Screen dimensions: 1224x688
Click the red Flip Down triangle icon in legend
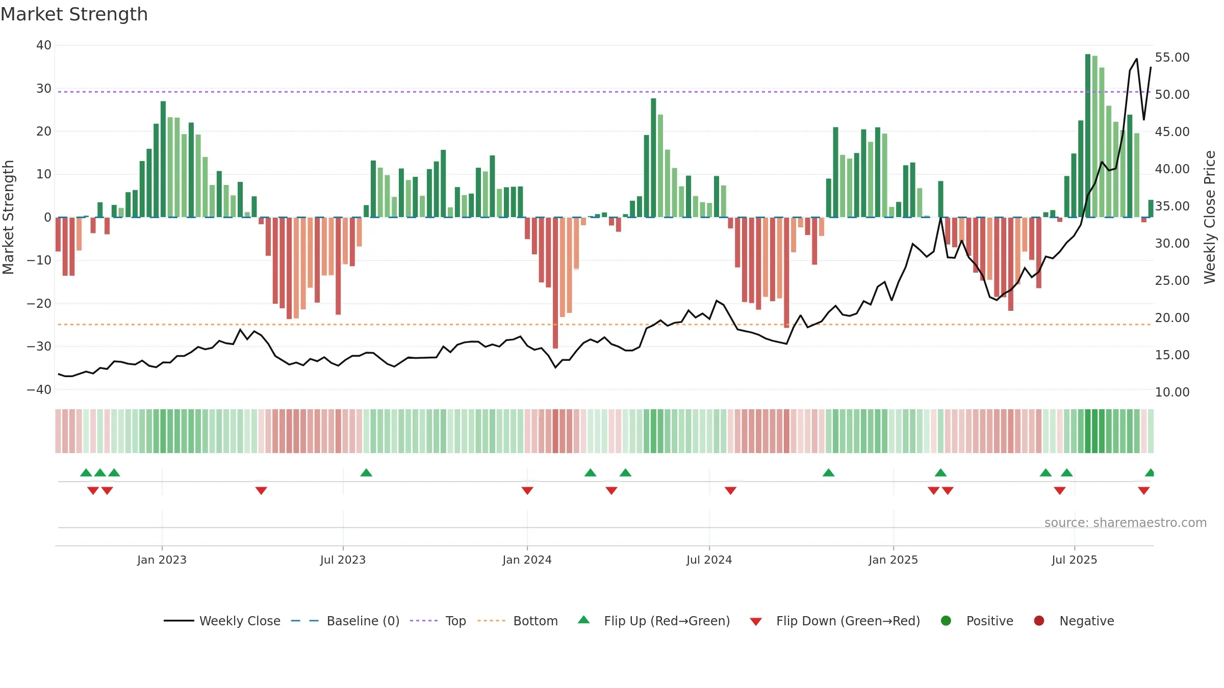[x=756, y=622]
